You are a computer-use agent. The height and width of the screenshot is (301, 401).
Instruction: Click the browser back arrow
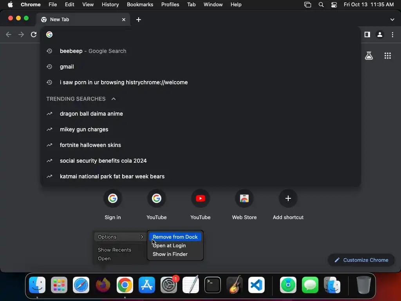9,34
